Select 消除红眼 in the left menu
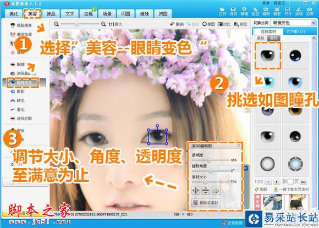The height and width of the screenshot is (228, 319). pos(21,118)
